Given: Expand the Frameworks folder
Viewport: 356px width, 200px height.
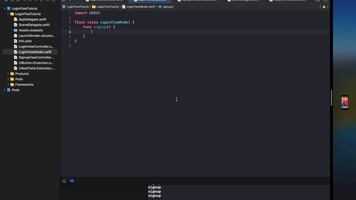Looking at the screenshot, I should pos(8,84).
